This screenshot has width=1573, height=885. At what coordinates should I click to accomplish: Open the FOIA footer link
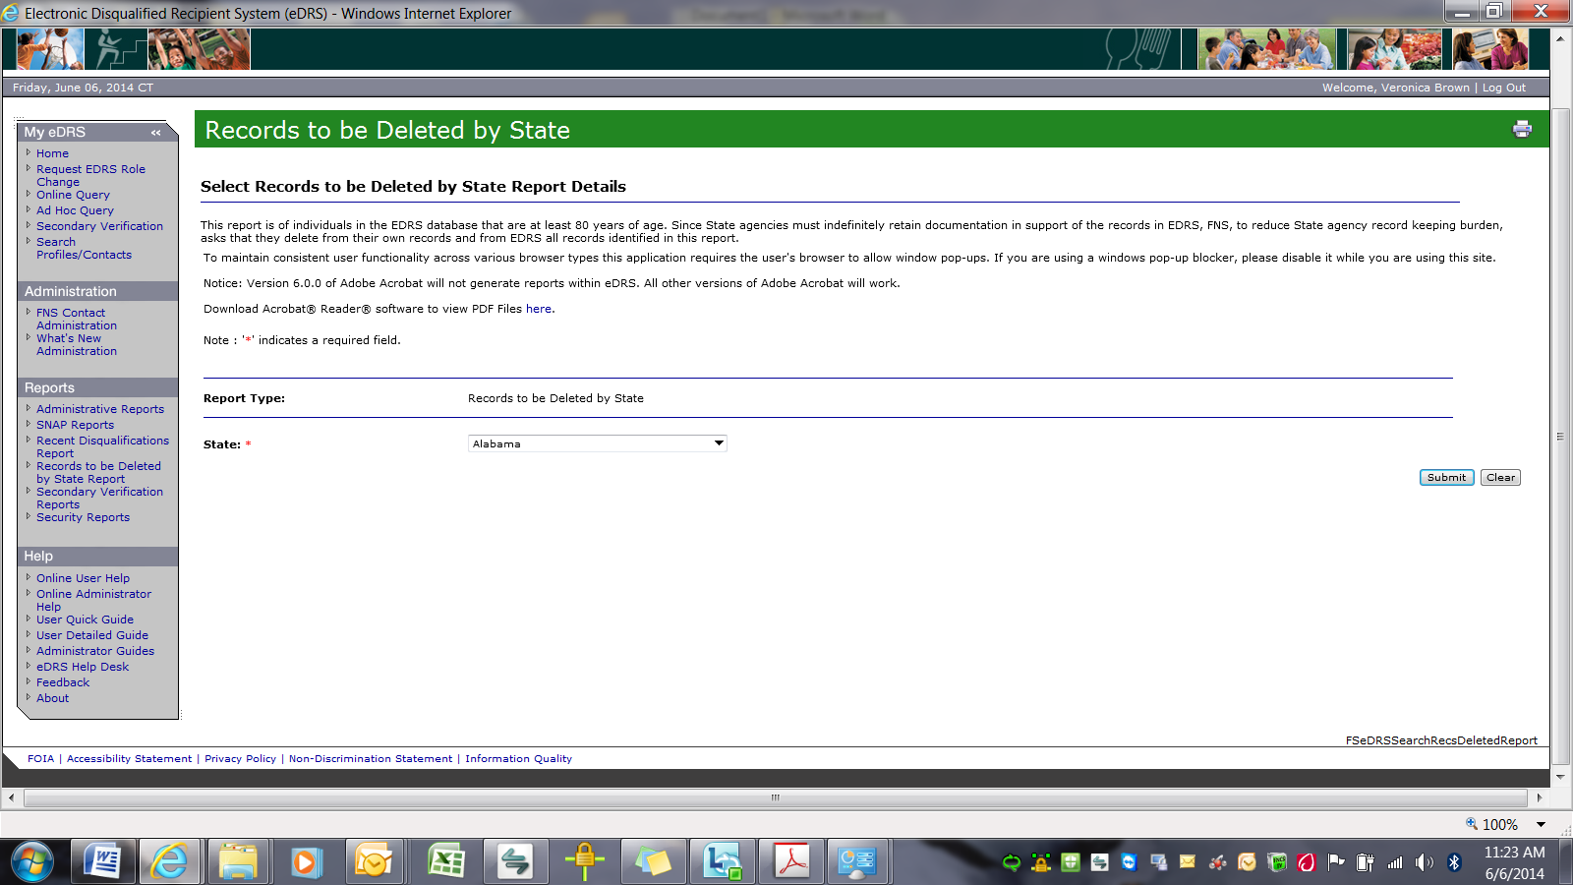tap(40, 759)
